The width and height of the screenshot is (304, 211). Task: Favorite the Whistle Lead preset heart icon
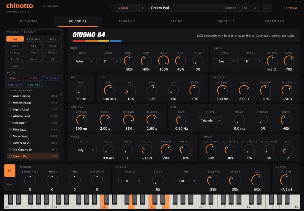click(10, 116)
